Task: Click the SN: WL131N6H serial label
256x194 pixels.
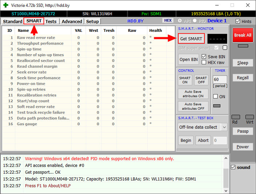Action: pos(97,14)
